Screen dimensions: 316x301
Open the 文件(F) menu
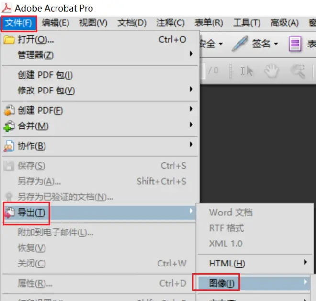point(19,23)
